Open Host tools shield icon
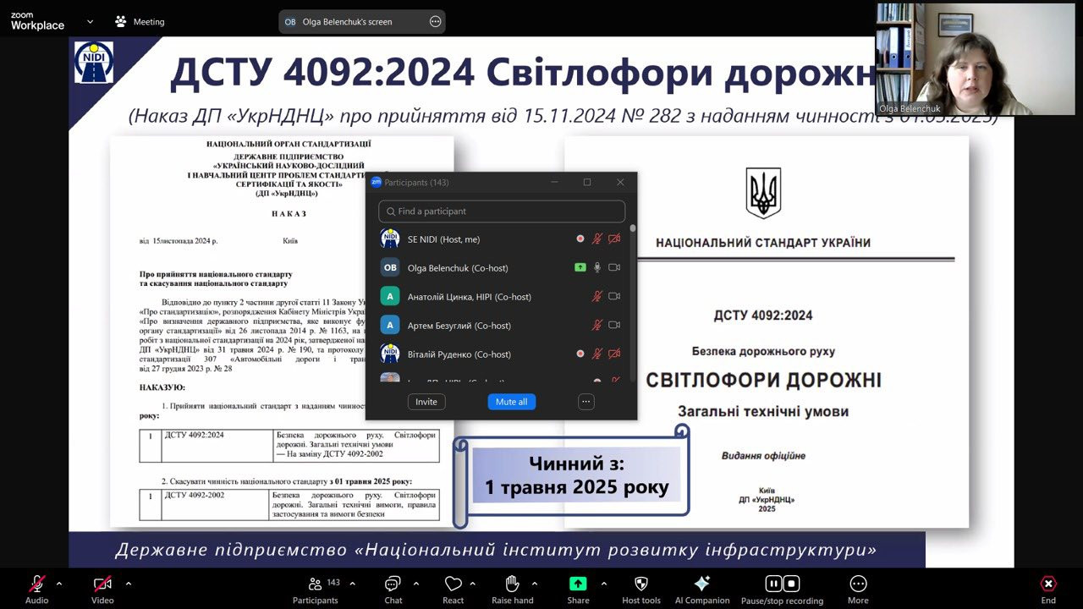This screenshot has height=609, width=1083. click(x=640, y=584)
